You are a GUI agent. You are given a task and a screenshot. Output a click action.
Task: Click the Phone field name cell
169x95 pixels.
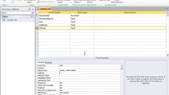click(54, 28)
